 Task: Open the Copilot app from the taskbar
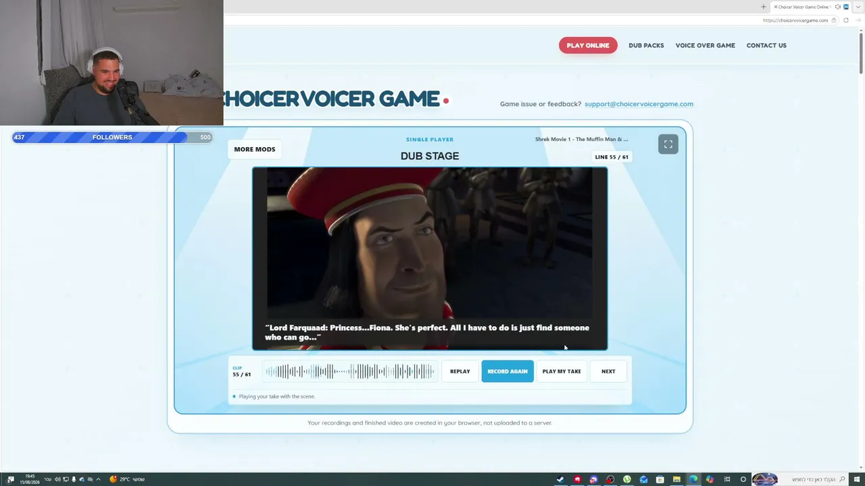710,479
